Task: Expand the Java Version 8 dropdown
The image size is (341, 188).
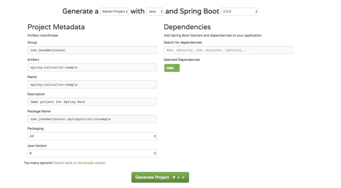Action: click(92, 153)
